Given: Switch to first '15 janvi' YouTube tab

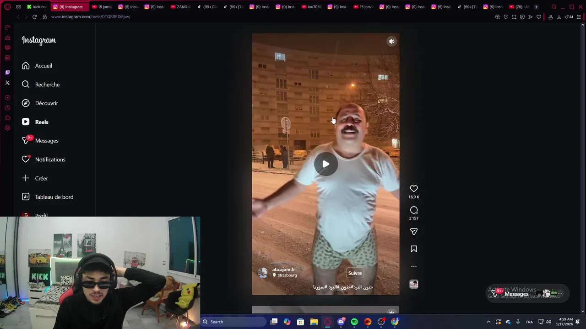Looking at the screenshot, I should pyautogui.click(x=102, y=7).
